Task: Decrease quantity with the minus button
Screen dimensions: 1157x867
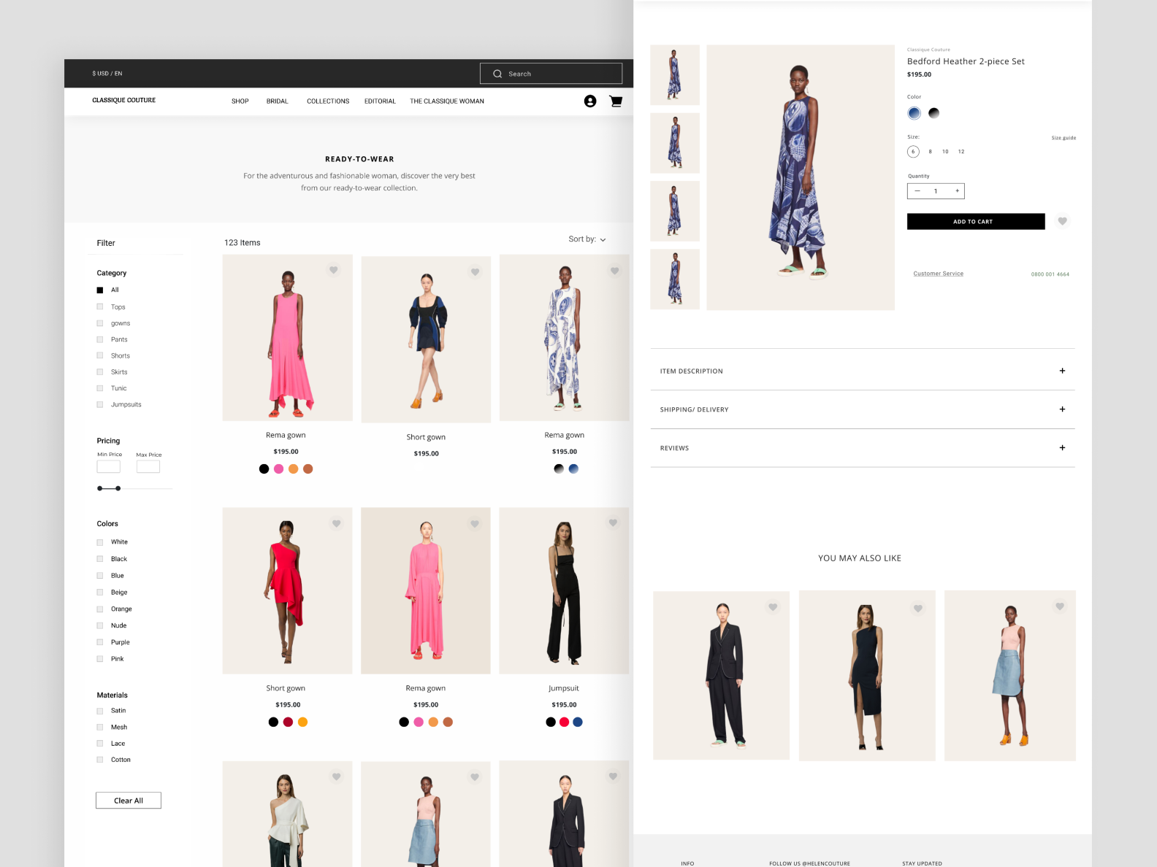Action: click(x=917, y=191)
